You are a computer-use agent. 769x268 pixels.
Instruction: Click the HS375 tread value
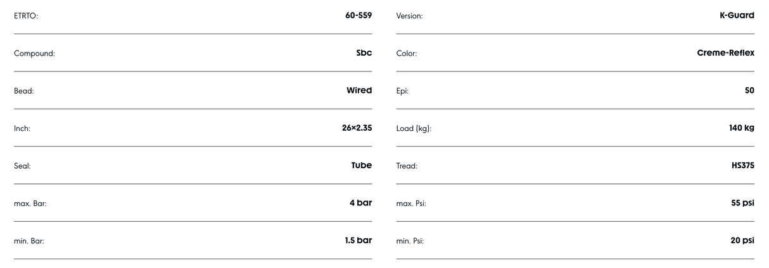[742, 166]
